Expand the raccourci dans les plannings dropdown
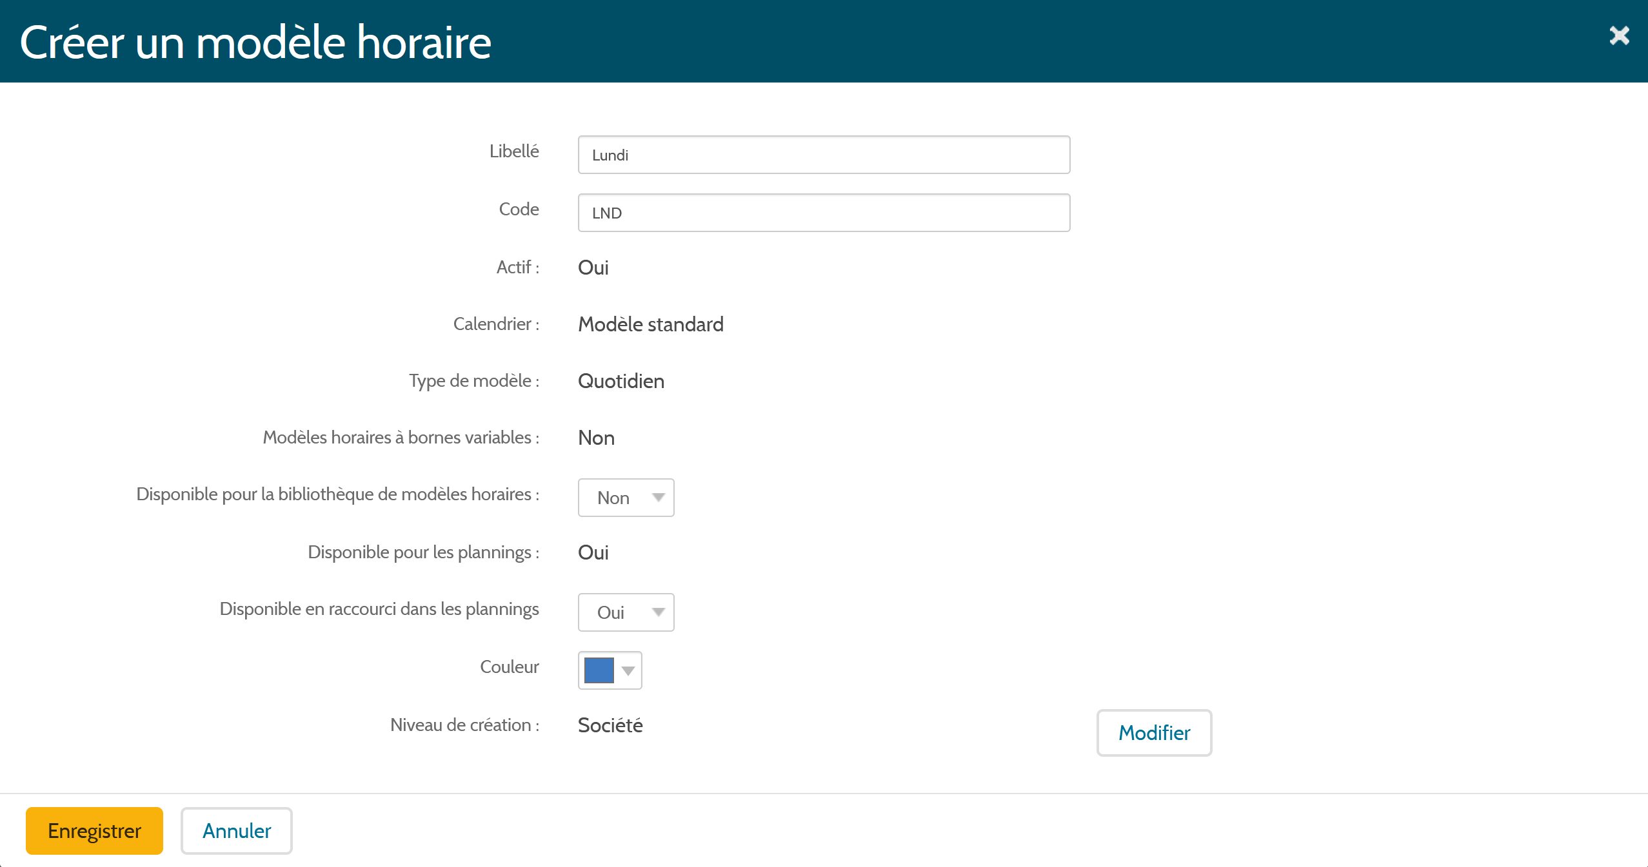 coord(626,612)
